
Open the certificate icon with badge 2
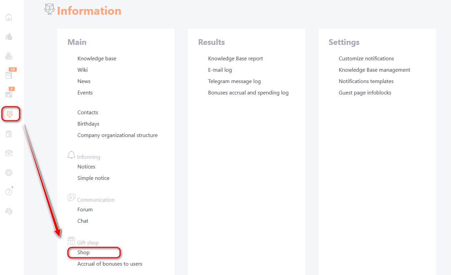tap(9, 94)
